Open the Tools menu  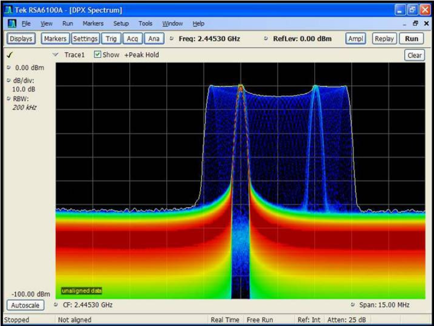pyautogui.click(x=145, y=24)
